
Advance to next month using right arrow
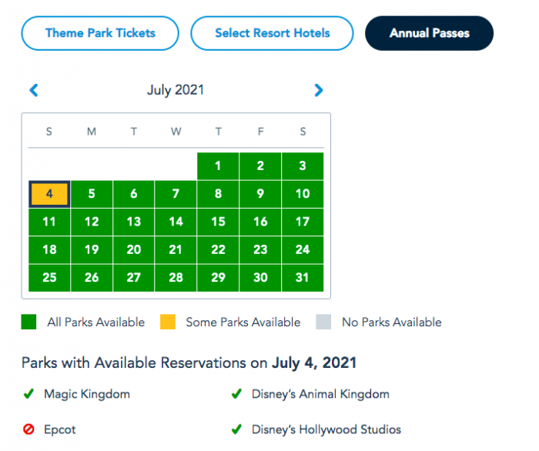319,91
